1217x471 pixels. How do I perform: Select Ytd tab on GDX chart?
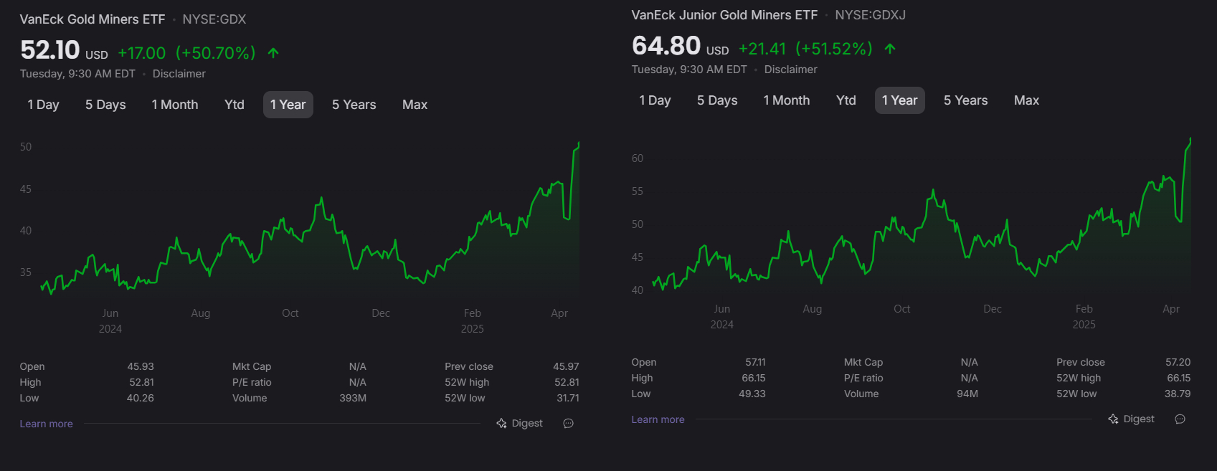coord(235,105)
